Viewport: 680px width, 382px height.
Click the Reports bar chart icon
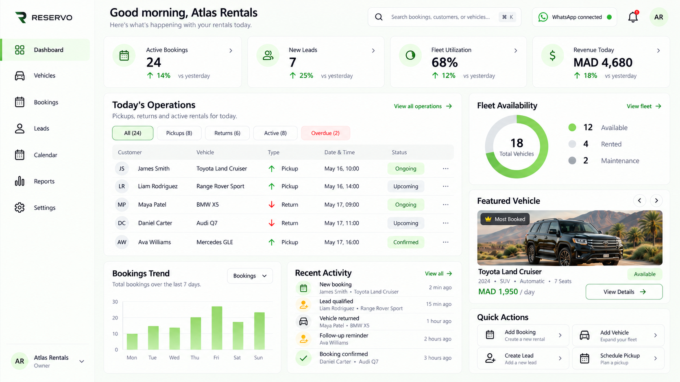(x=20, y=181)
